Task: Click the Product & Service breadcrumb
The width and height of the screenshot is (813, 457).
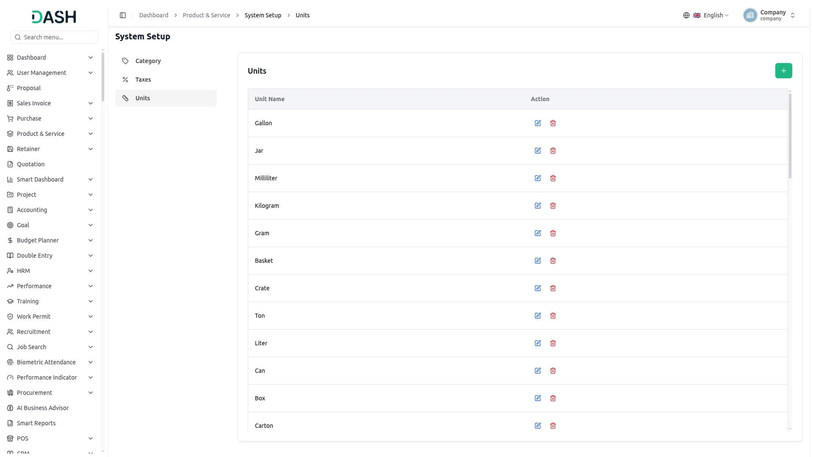Action: [x=207, y=15]
